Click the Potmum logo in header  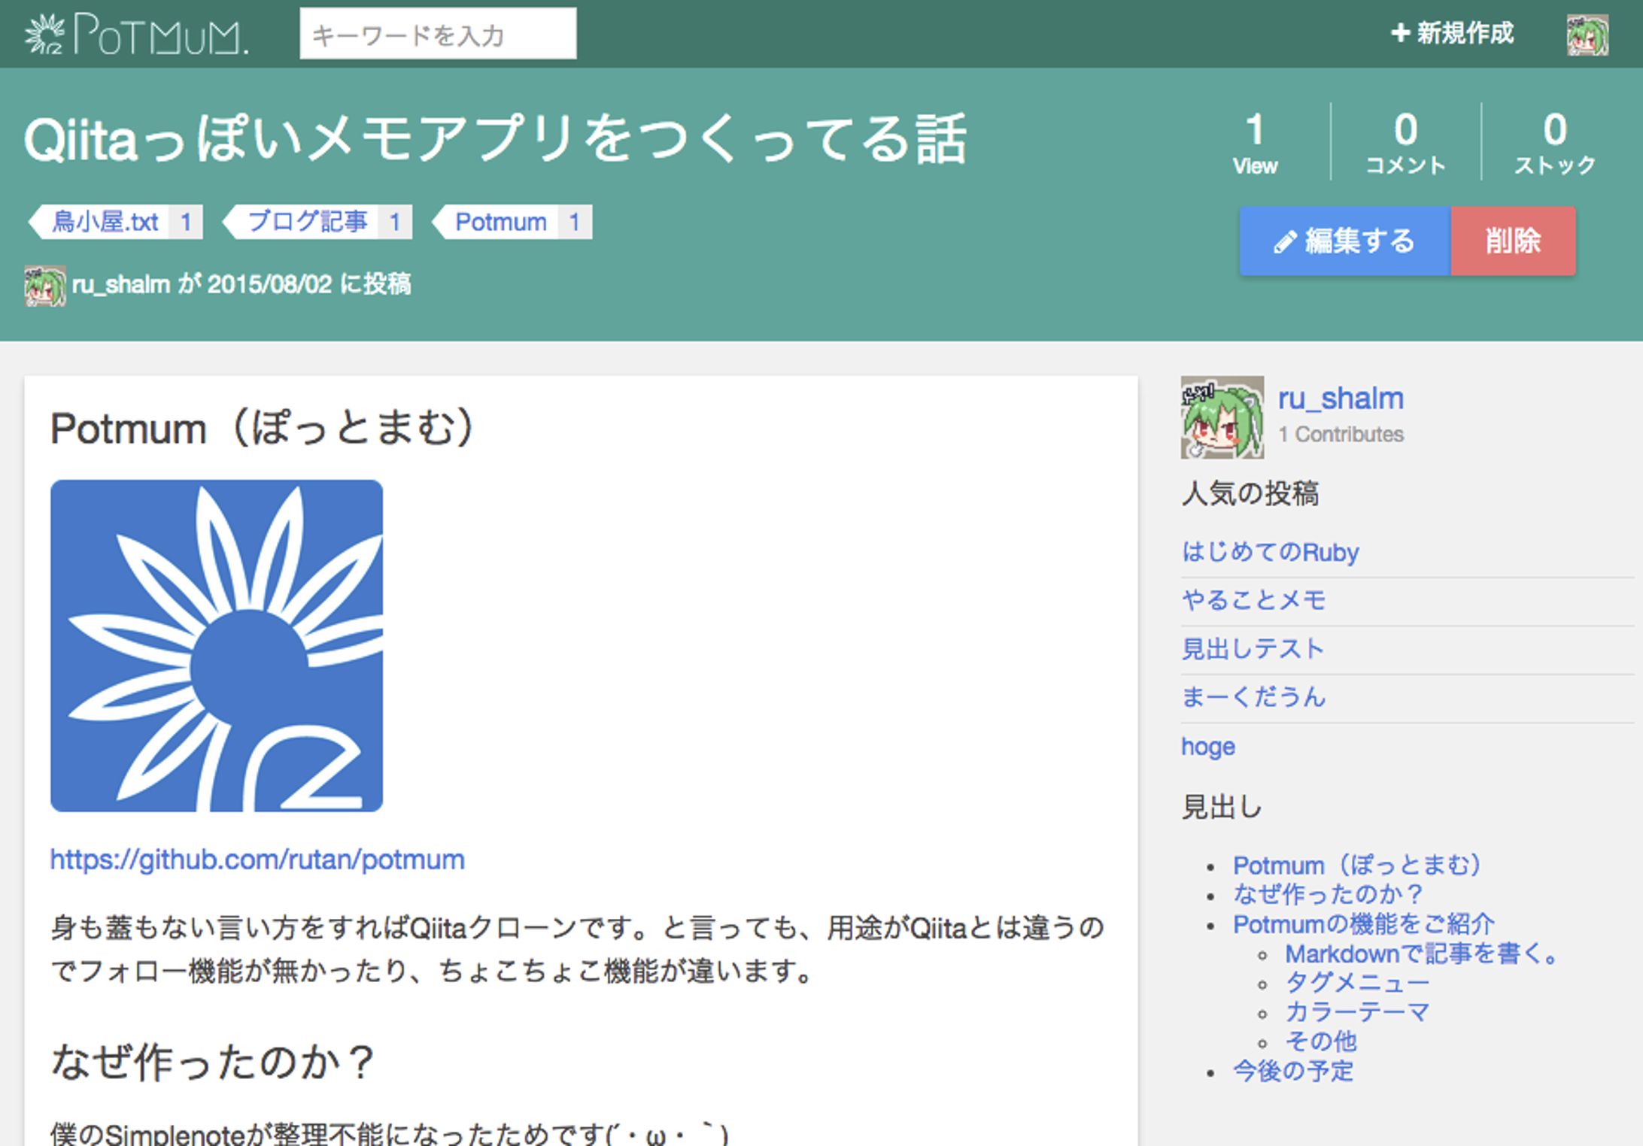tap(136, 35)
